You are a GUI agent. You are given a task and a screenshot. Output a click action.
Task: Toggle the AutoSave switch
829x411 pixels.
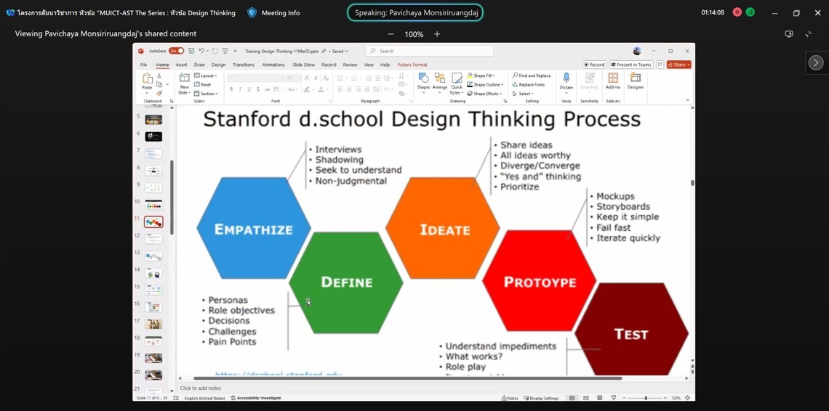[176, 51]
